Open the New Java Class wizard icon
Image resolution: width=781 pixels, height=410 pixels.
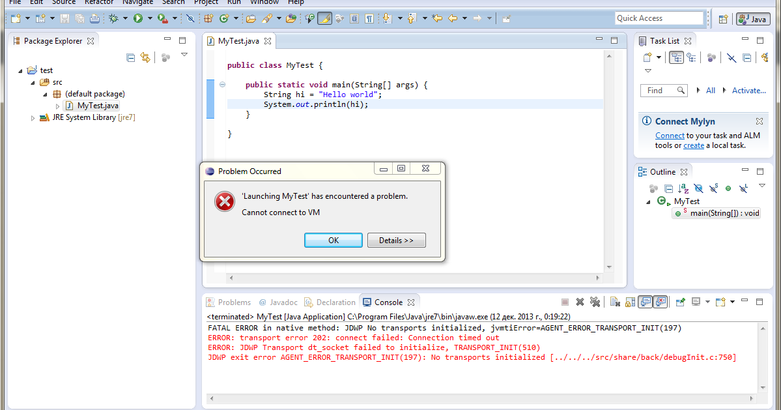pos(225,18)
